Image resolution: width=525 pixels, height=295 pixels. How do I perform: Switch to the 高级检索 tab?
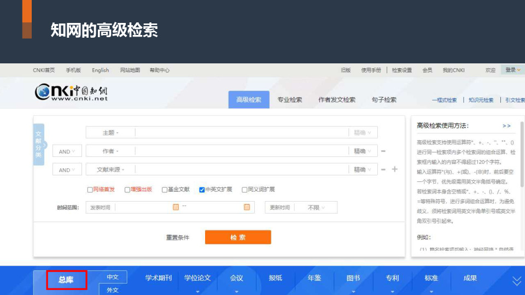249,99
